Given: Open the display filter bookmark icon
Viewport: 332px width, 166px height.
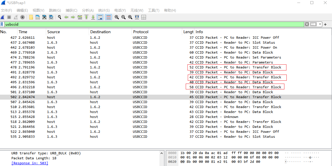Looking at the screenshot, I should [2, 24].
